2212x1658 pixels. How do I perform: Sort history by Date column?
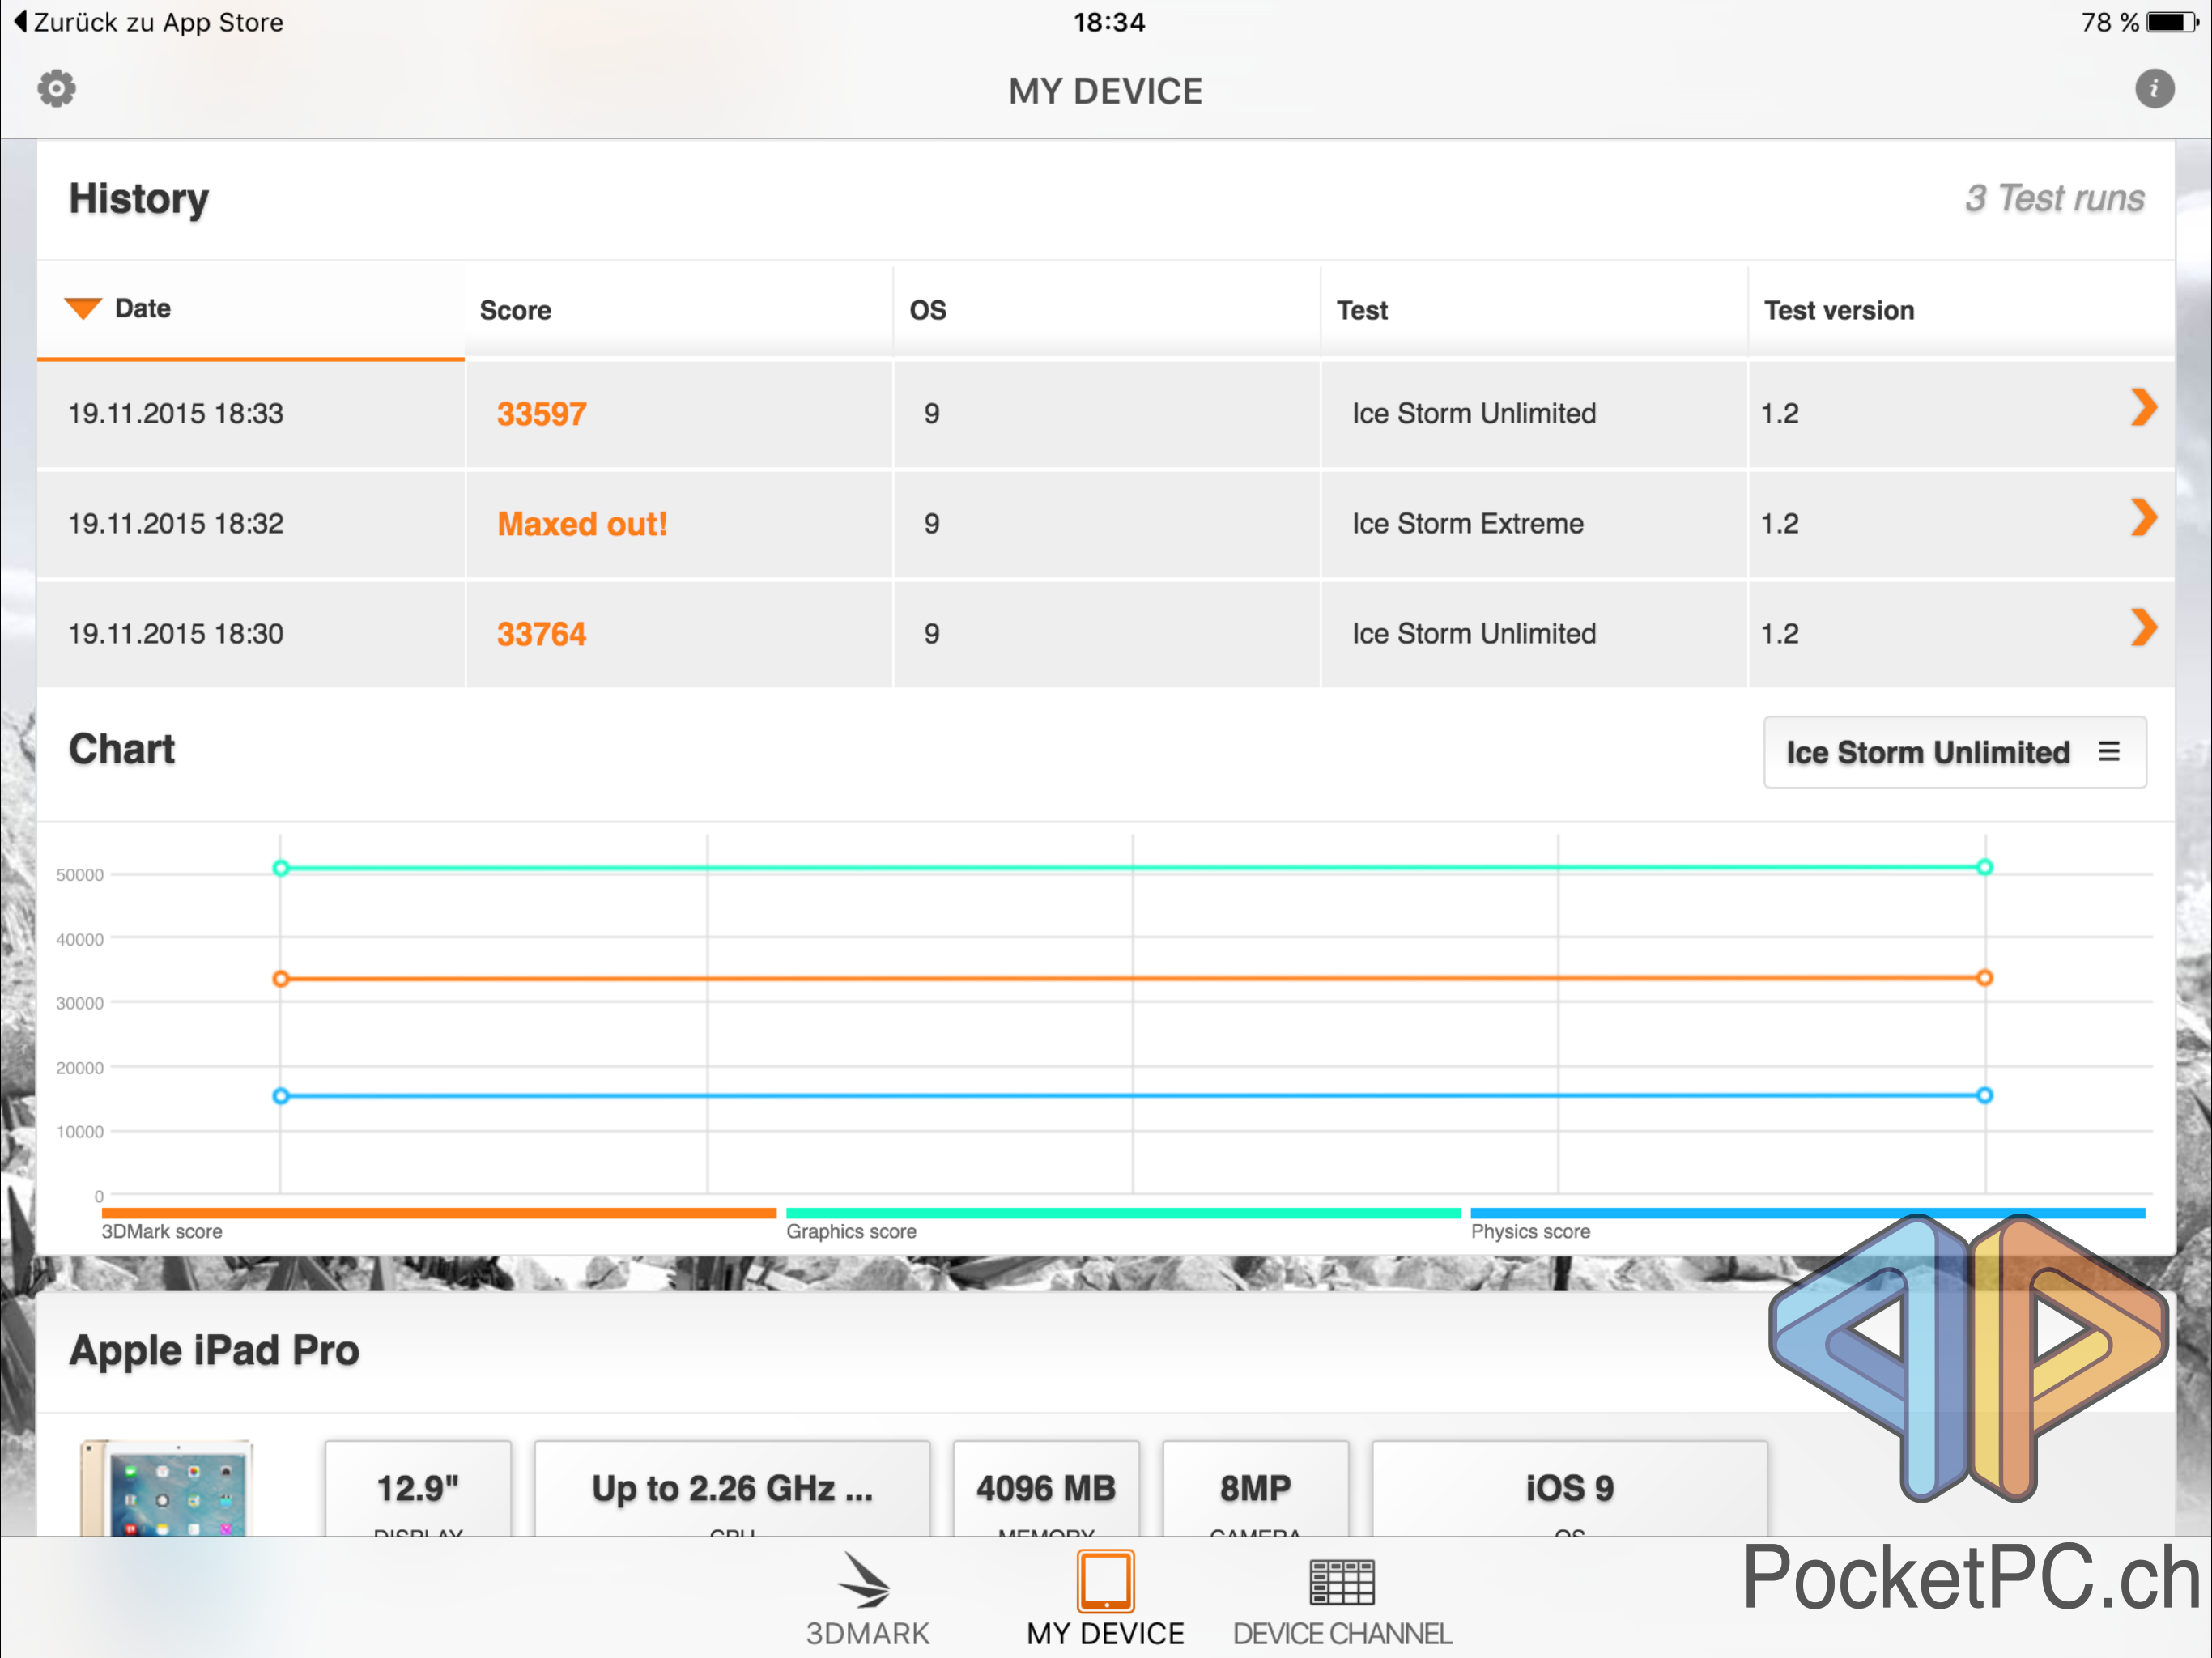250,309
